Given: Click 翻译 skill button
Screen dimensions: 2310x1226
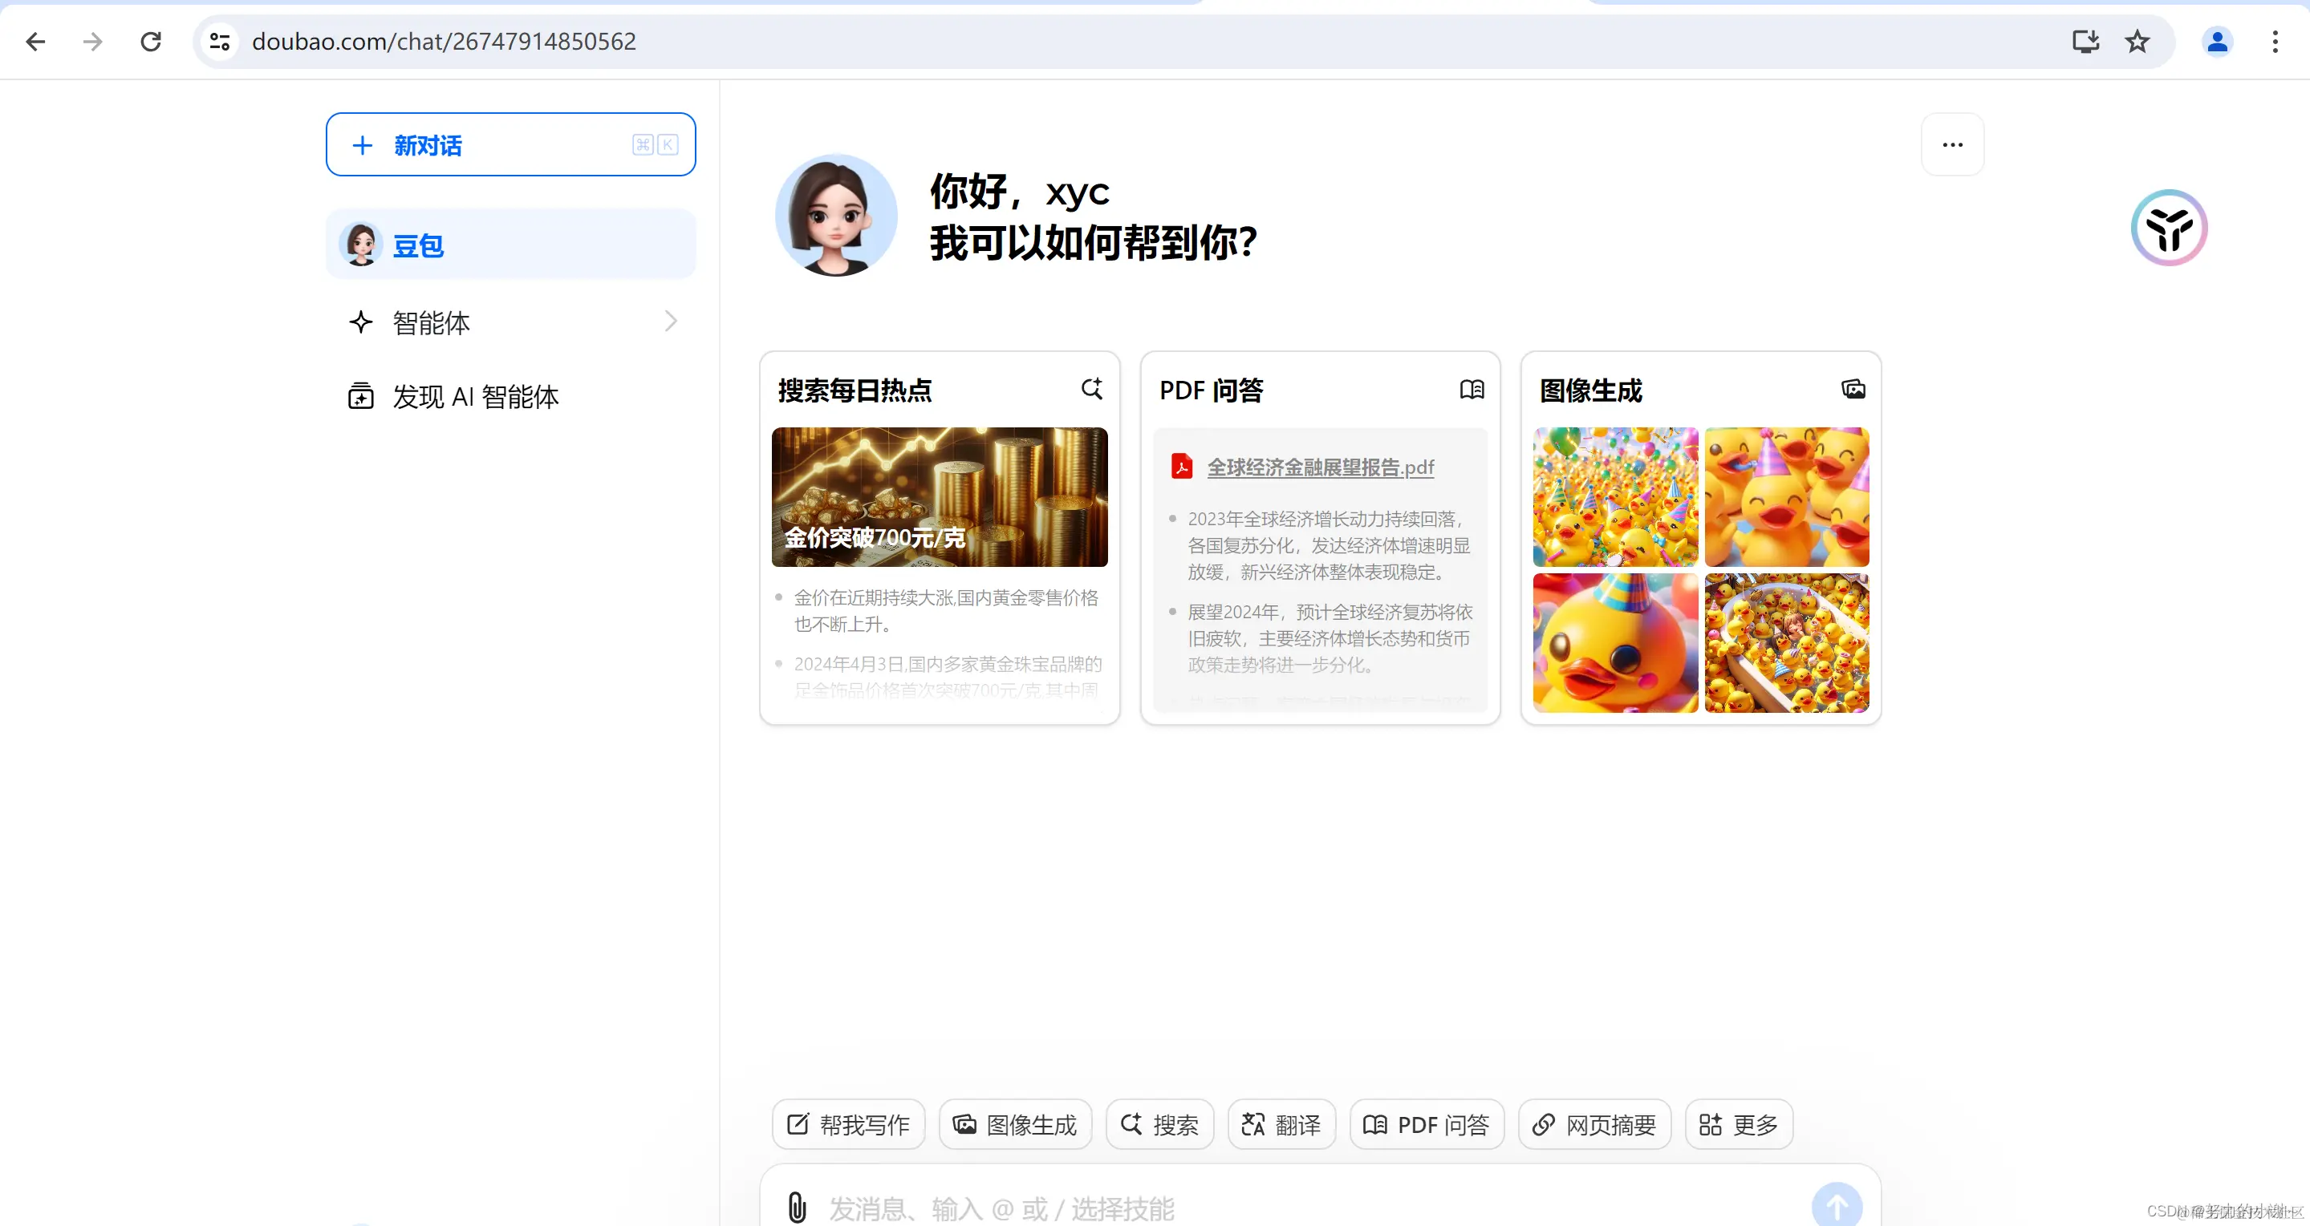Looking at the screenshot, I should (x=1281, y=1124).
